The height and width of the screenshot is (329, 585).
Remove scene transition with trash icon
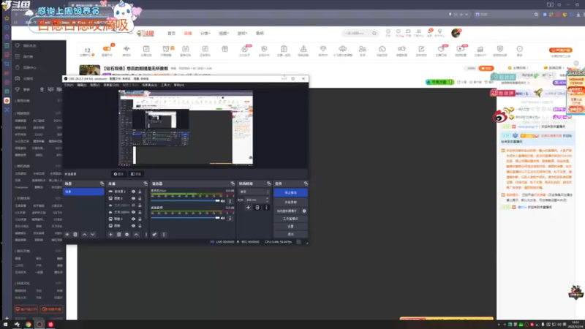pos(257,208)
